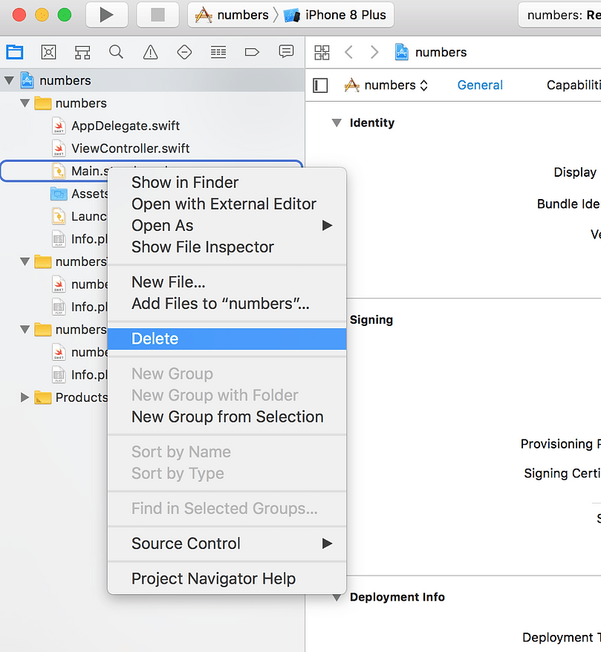Switch to the Issue navigator warning icon

(150, 52)
